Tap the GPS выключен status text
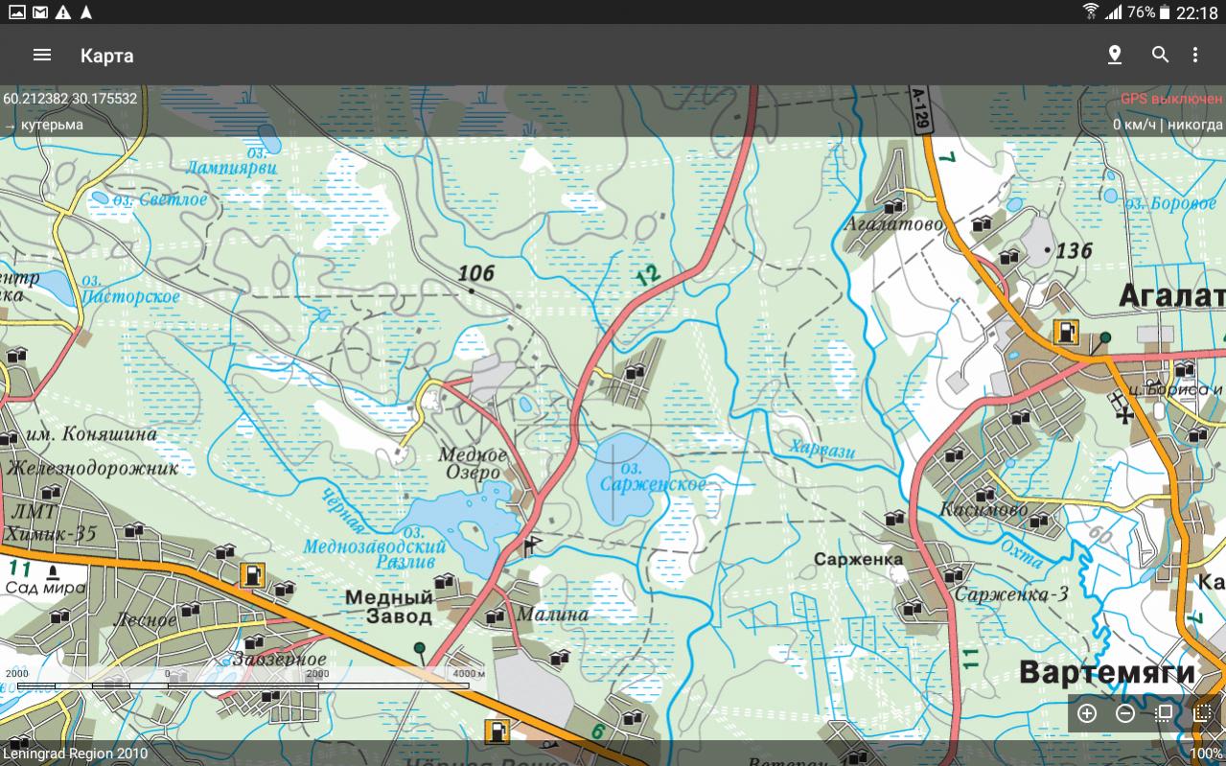This screenshot has height=766, width=1226. 1171,99
